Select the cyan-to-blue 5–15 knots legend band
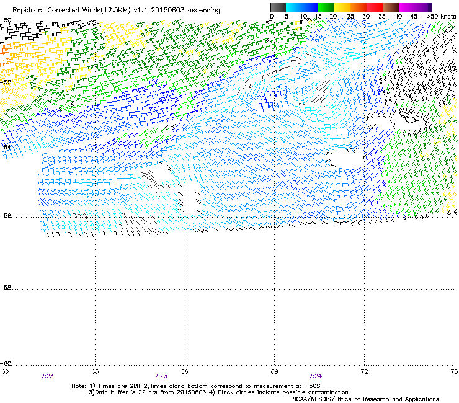 pyautogui.click(x=302, y=7)
